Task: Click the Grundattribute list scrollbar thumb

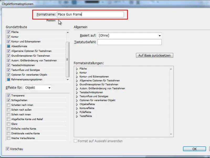Action: click(68, 60)
